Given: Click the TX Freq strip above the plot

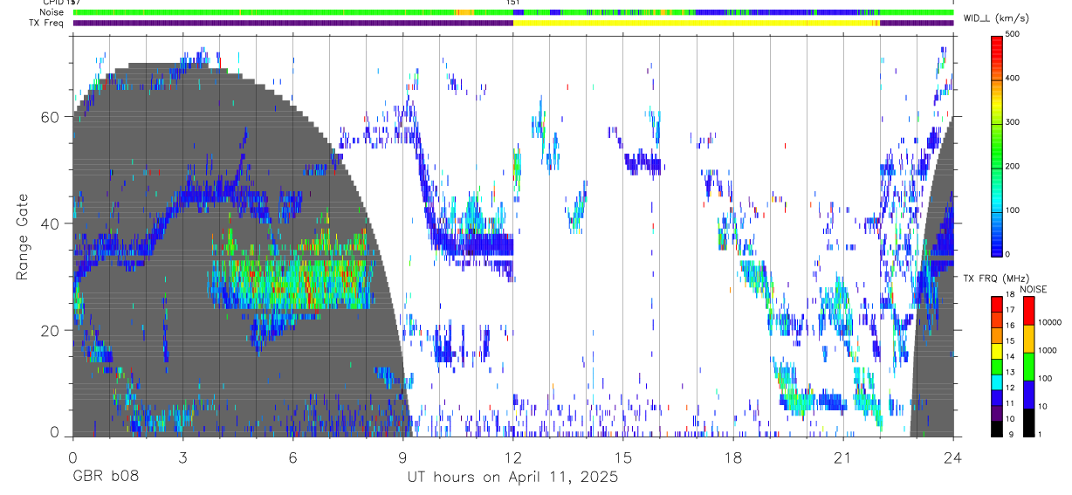Looking at the screenshot, I should point(512,23).
